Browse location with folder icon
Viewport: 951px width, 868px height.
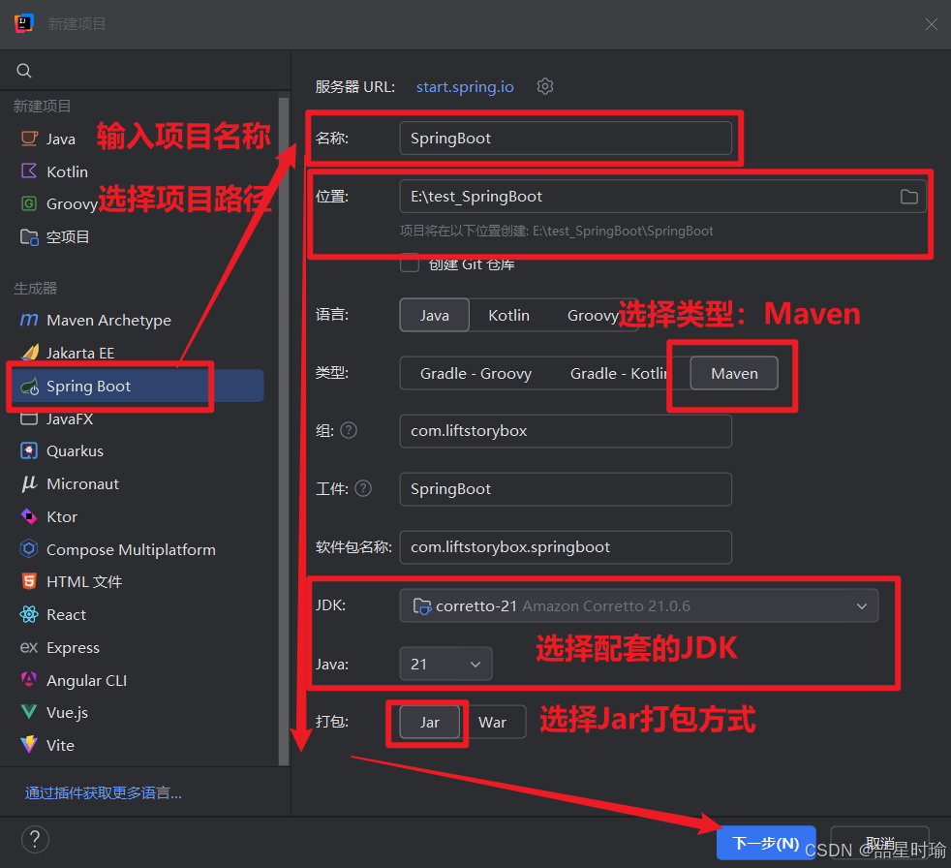click(x=908, y=197)
